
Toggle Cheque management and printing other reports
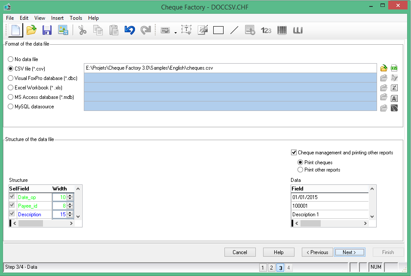click(x=294, y=153)
